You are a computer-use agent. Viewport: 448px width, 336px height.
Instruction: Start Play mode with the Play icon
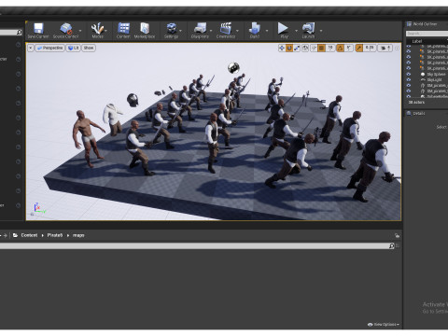pos(283,30)
